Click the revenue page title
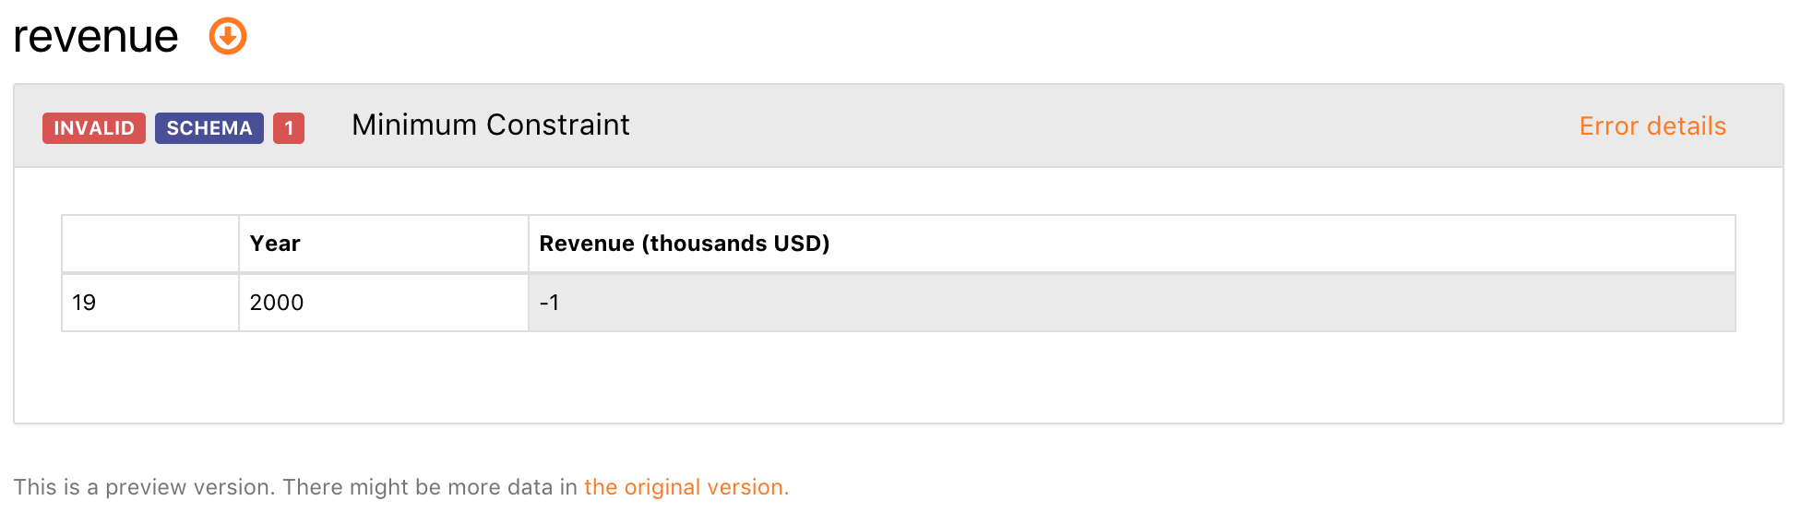This screenshot has width=1801, height=513. 96,37
